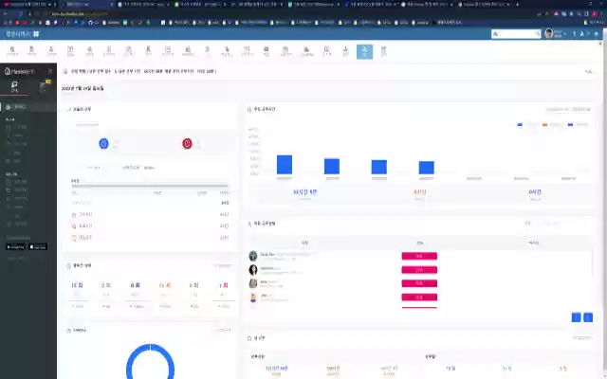
Task: Click the gray work-hours progress bar
Action: coord(150,186)
